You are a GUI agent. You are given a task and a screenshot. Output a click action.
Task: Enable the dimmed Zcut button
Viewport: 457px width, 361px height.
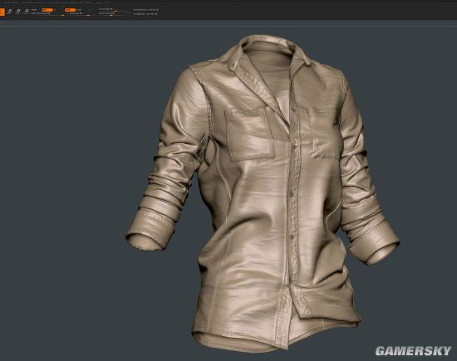click(90, 10)
